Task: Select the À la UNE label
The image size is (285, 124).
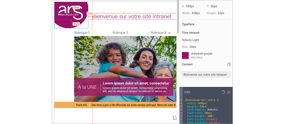Action: pyautogui.click(x=87, y=87)
